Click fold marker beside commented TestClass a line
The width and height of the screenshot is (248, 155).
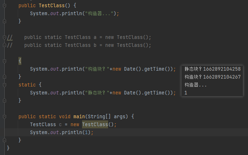click(x=4, y=37)
